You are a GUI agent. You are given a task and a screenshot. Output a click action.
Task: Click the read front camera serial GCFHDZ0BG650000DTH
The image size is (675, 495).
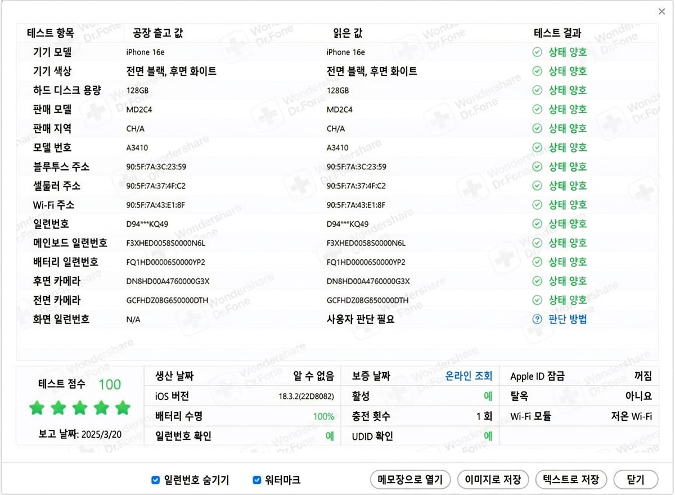point(368,301)
